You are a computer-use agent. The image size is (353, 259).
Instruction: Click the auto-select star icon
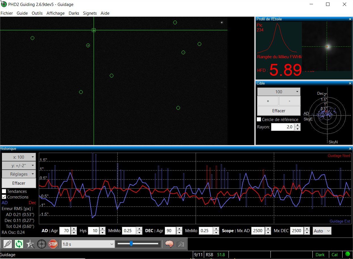coord(30,244)
